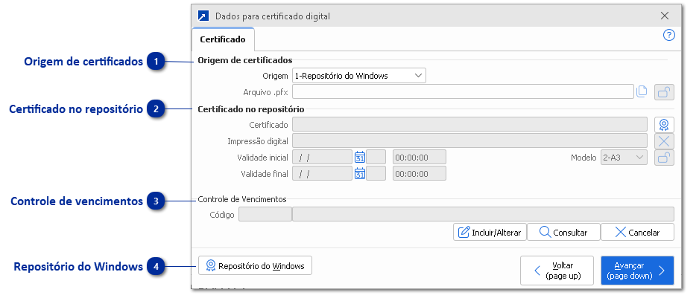Image resolution: width=699 pixels, height=301 pixels.
Task: Click the Validade inicial time field
Action: coord(419,158)
